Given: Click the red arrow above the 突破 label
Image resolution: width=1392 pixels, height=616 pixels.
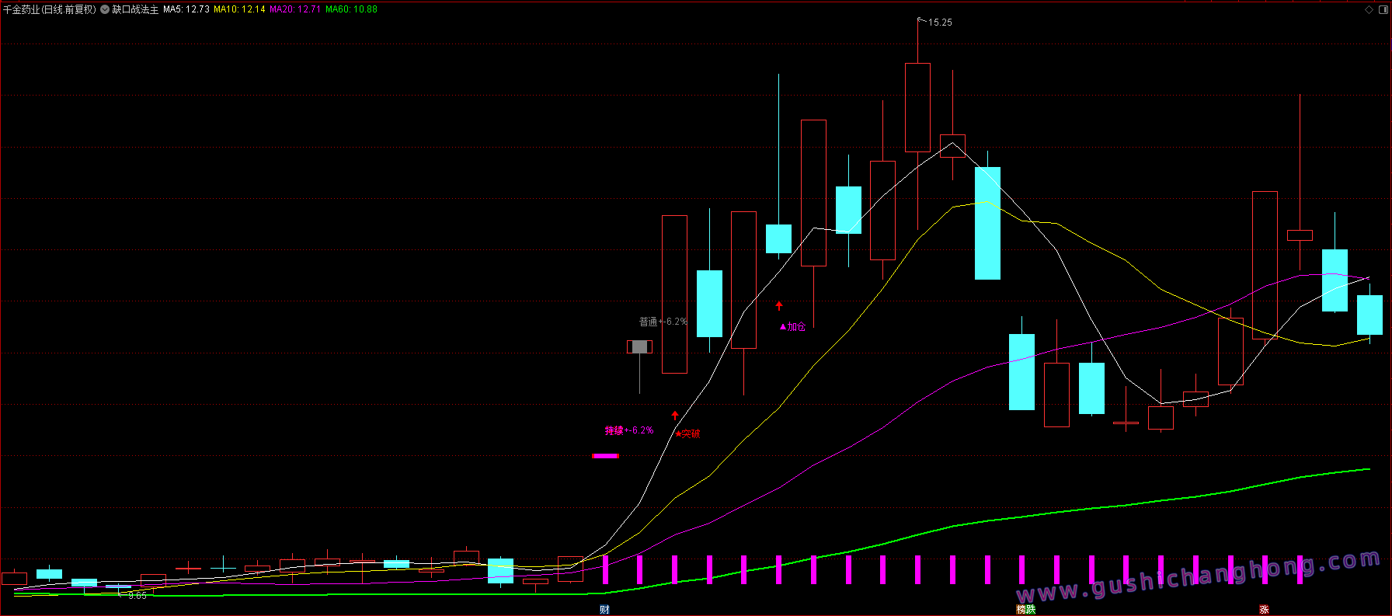Looking at the screenshot, I should coord(675,416).
